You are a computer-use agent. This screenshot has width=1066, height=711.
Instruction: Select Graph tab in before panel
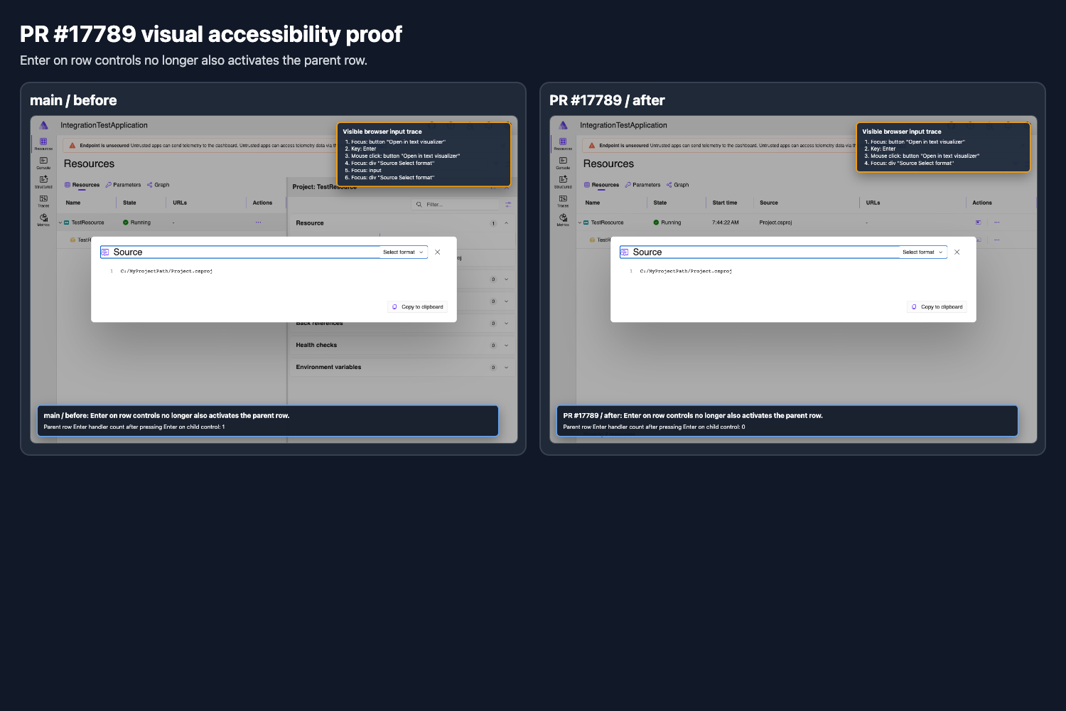pos(158,185)
